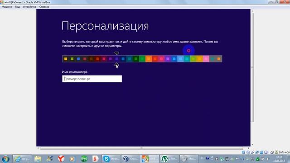The width and height of the screenshot is (290, 163).
Task: Switch to Oracle VirtualBox Manager taskbar button
Action: (130, 159)
